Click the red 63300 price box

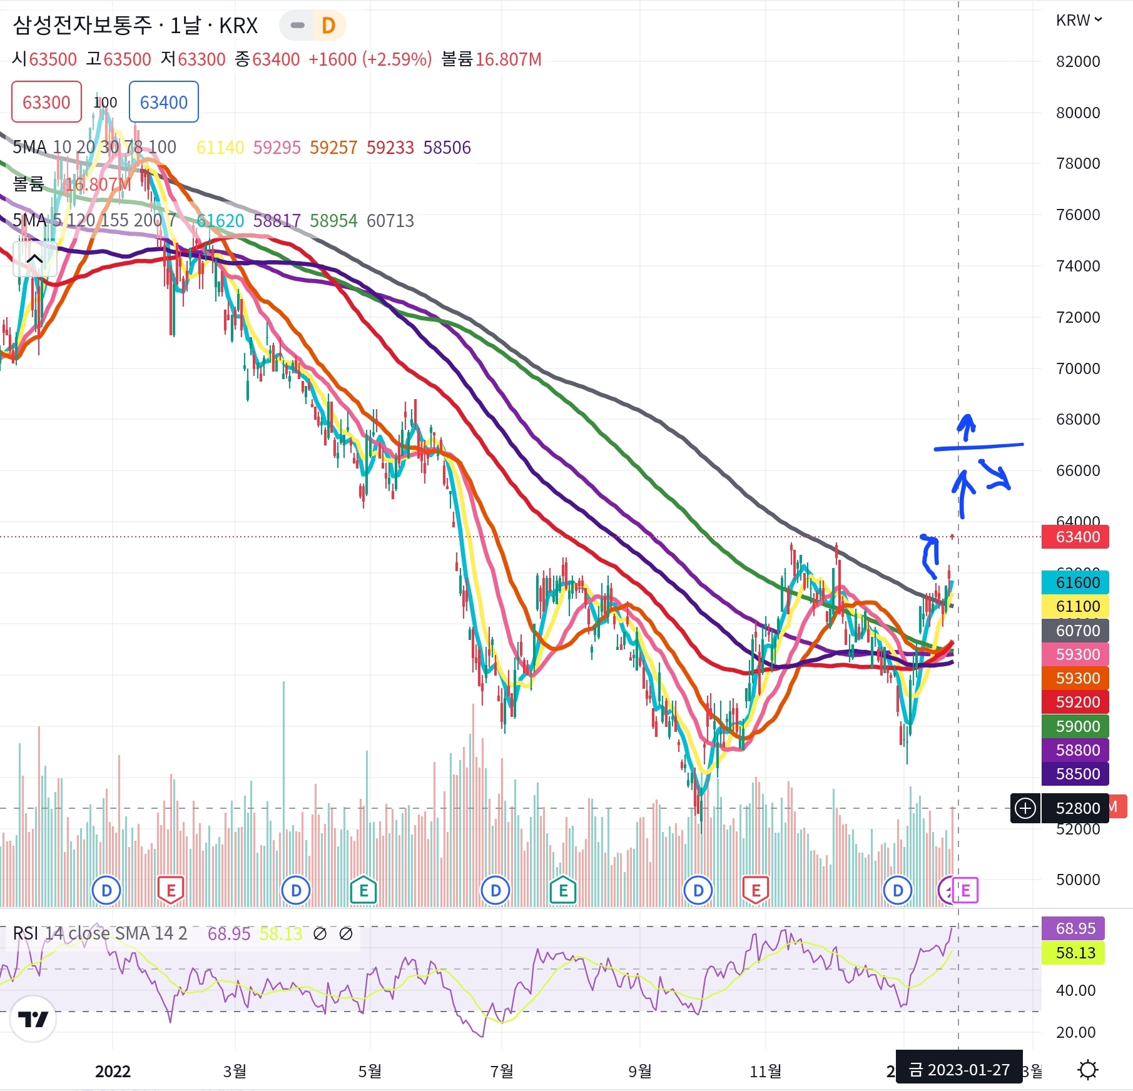coord(46,102)
